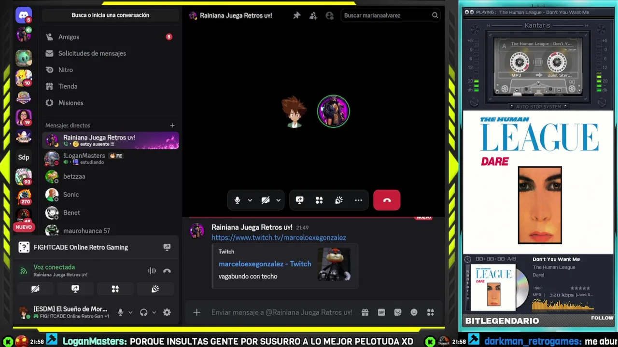The height and width of the screenshot is (347, 618).
Task: Open the Amigos tab
Action: pos(111,37)
